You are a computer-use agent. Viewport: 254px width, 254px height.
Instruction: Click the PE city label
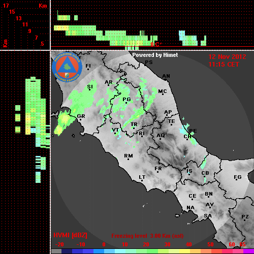193,131
